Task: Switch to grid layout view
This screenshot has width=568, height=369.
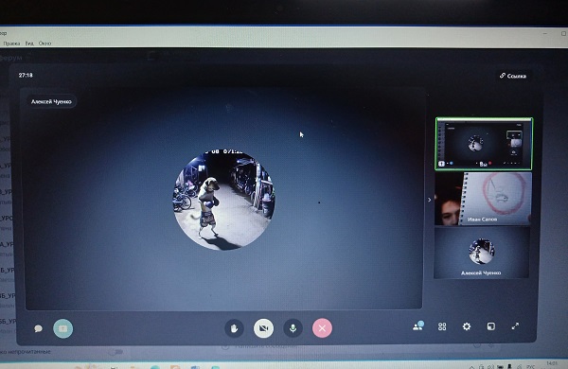Action: pyautogui.click(x=442, y=326)
